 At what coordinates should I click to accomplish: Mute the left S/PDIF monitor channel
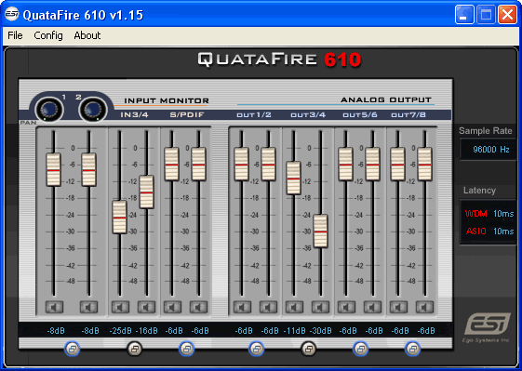click(x=172, y=307)
